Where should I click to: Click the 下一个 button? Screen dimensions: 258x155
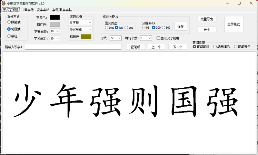point(178,47)
